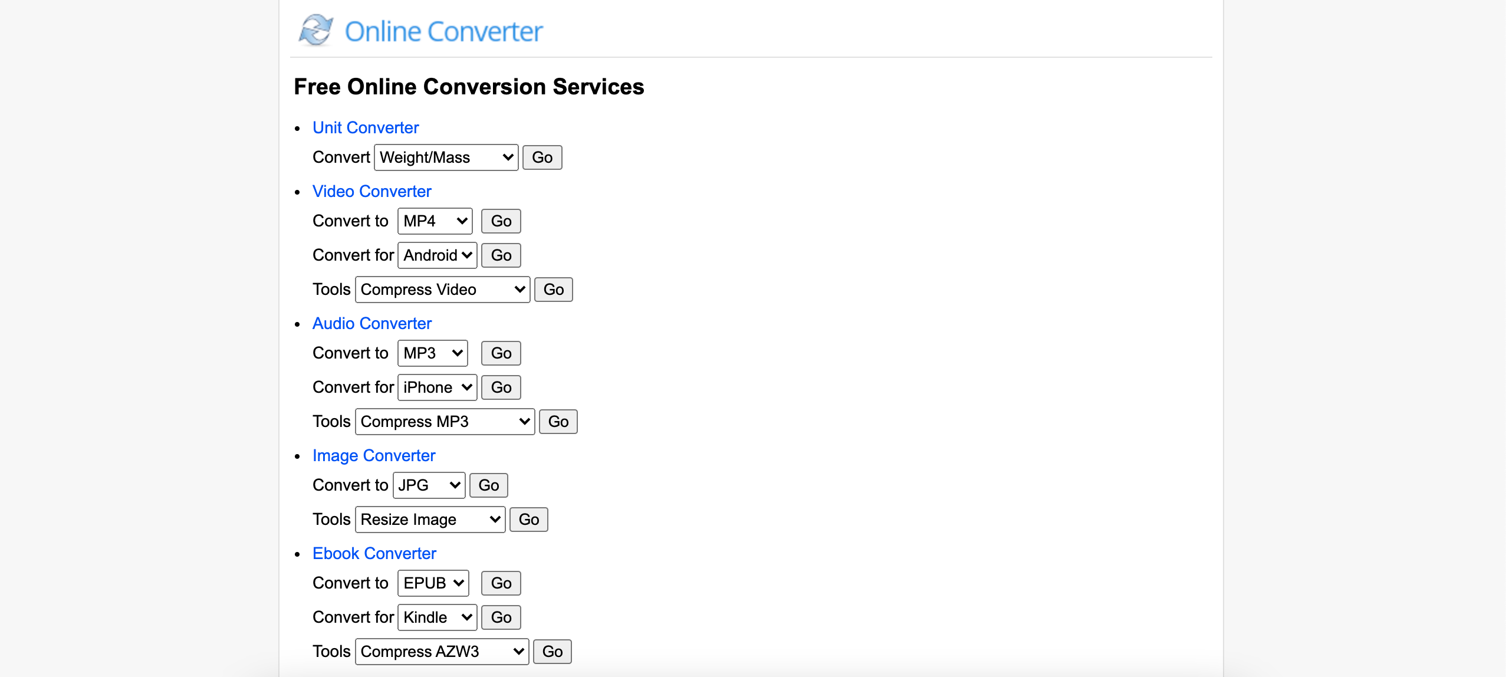The width and height of the screenshot is (1506, 677).
Task: Open the Audio Converter link
Action: [x=372, y=323]
